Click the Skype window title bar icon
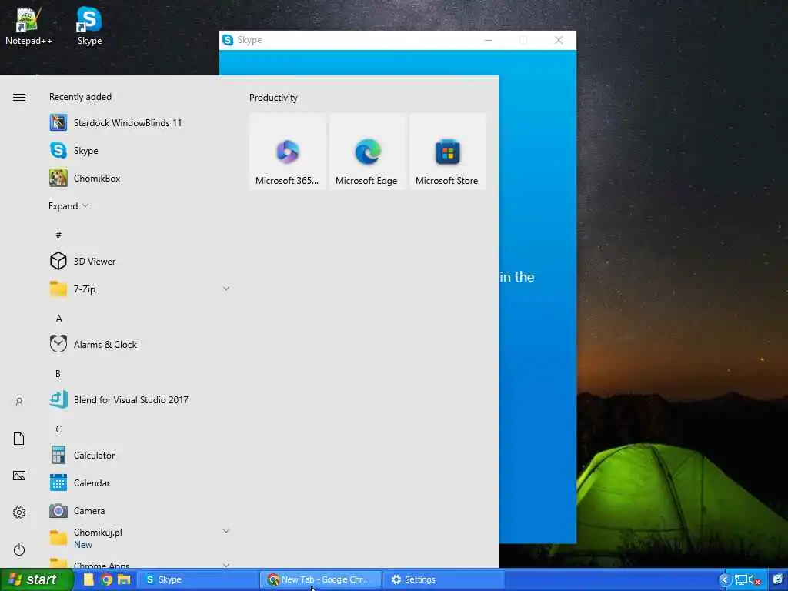788x591 pixels. (228, 40)
